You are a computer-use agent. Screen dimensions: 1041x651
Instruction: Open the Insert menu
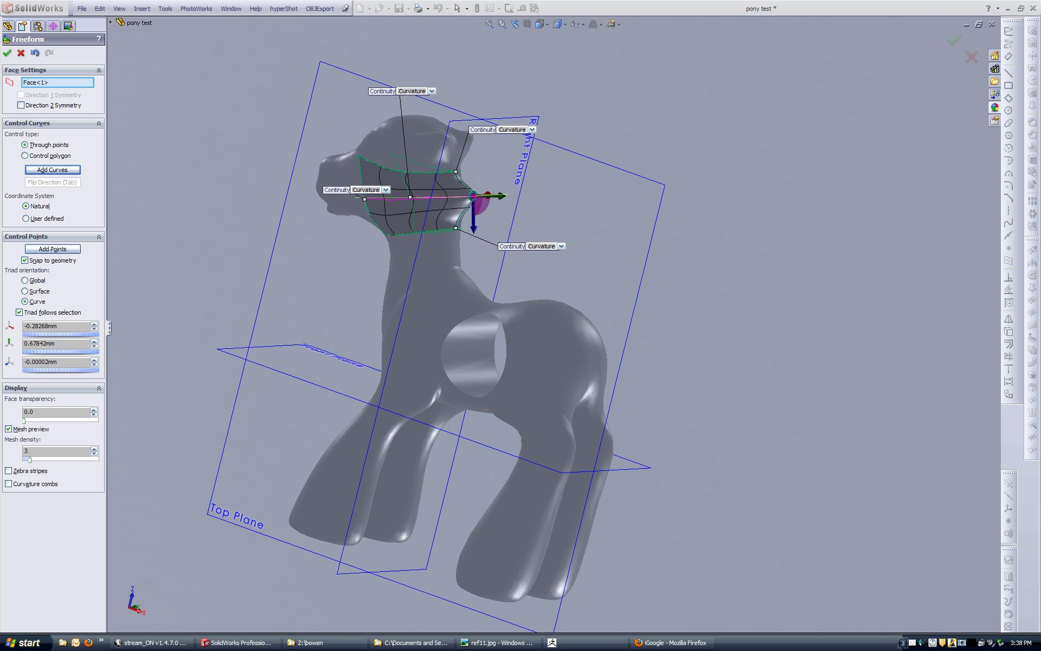pyautogui.click(x=142, y=9)
